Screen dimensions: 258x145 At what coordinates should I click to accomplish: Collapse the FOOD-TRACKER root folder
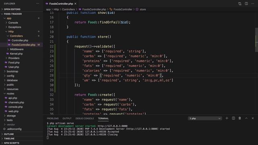coord(13,14)
